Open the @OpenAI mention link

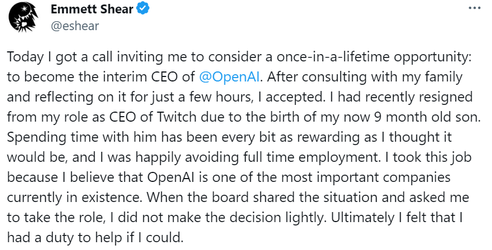pos(227,75)
